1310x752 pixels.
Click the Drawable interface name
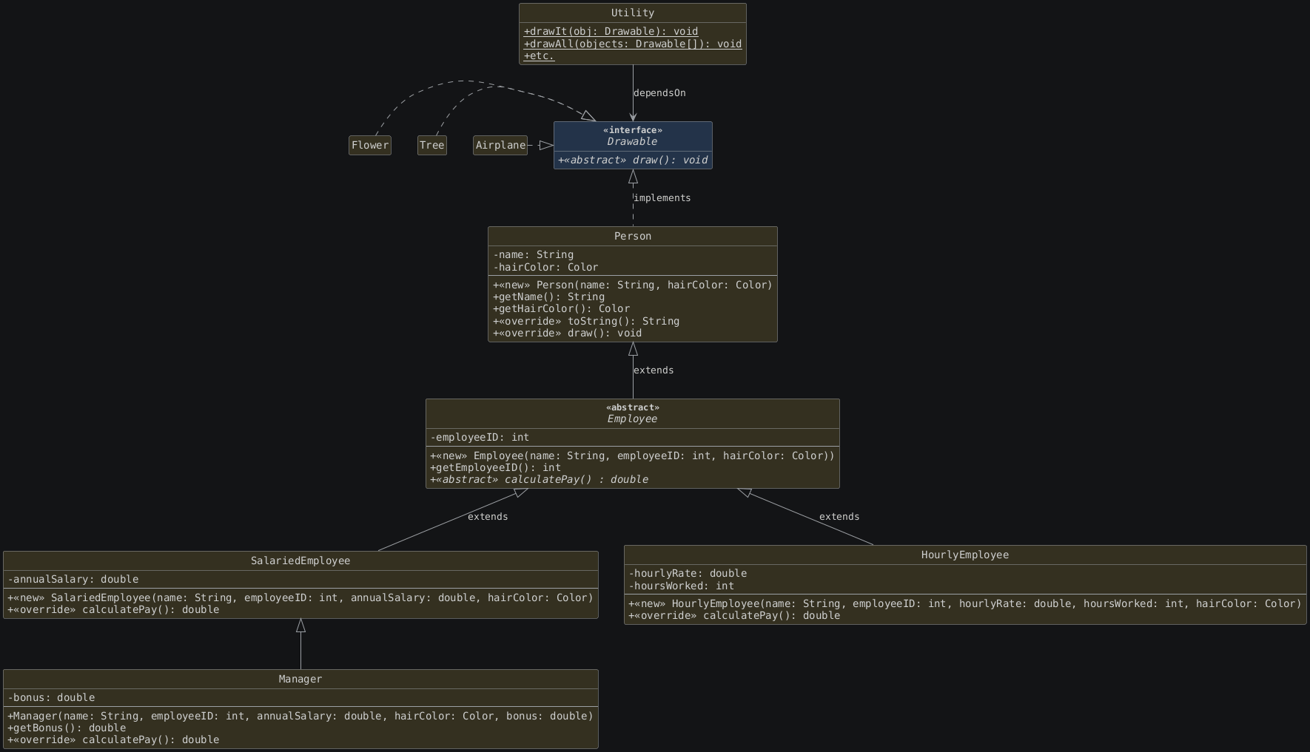(633, 142)
